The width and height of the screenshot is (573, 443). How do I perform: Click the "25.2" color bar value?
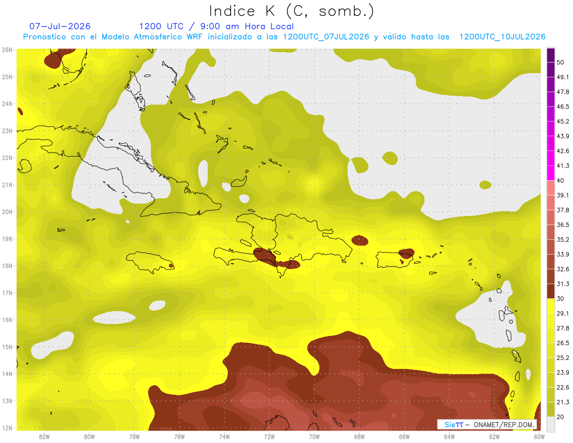click(563, 357)
